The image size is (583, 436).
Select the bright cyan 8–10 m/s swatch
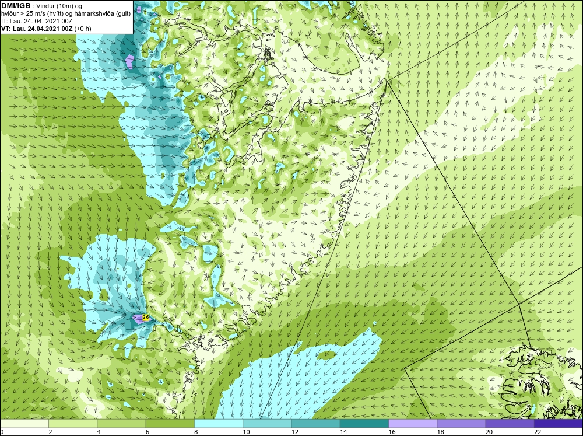pos(219,424)
